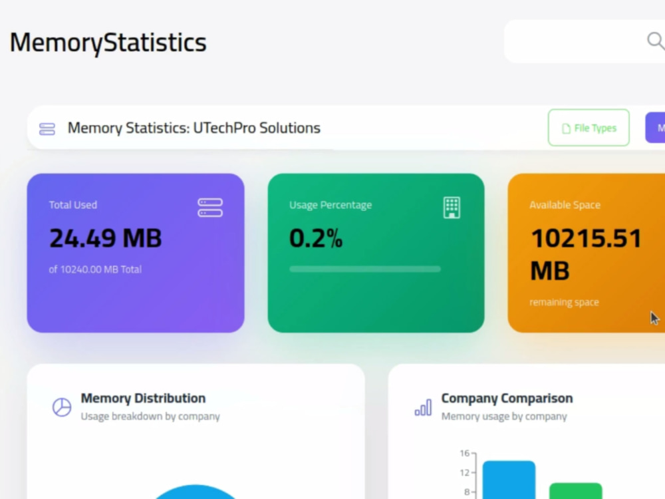
Task: Click the "Total Used" card label
Action: (73, 205)
